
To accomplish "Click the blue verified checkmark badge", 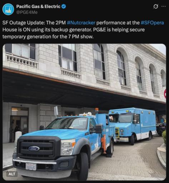I will [x=64, y=6].
